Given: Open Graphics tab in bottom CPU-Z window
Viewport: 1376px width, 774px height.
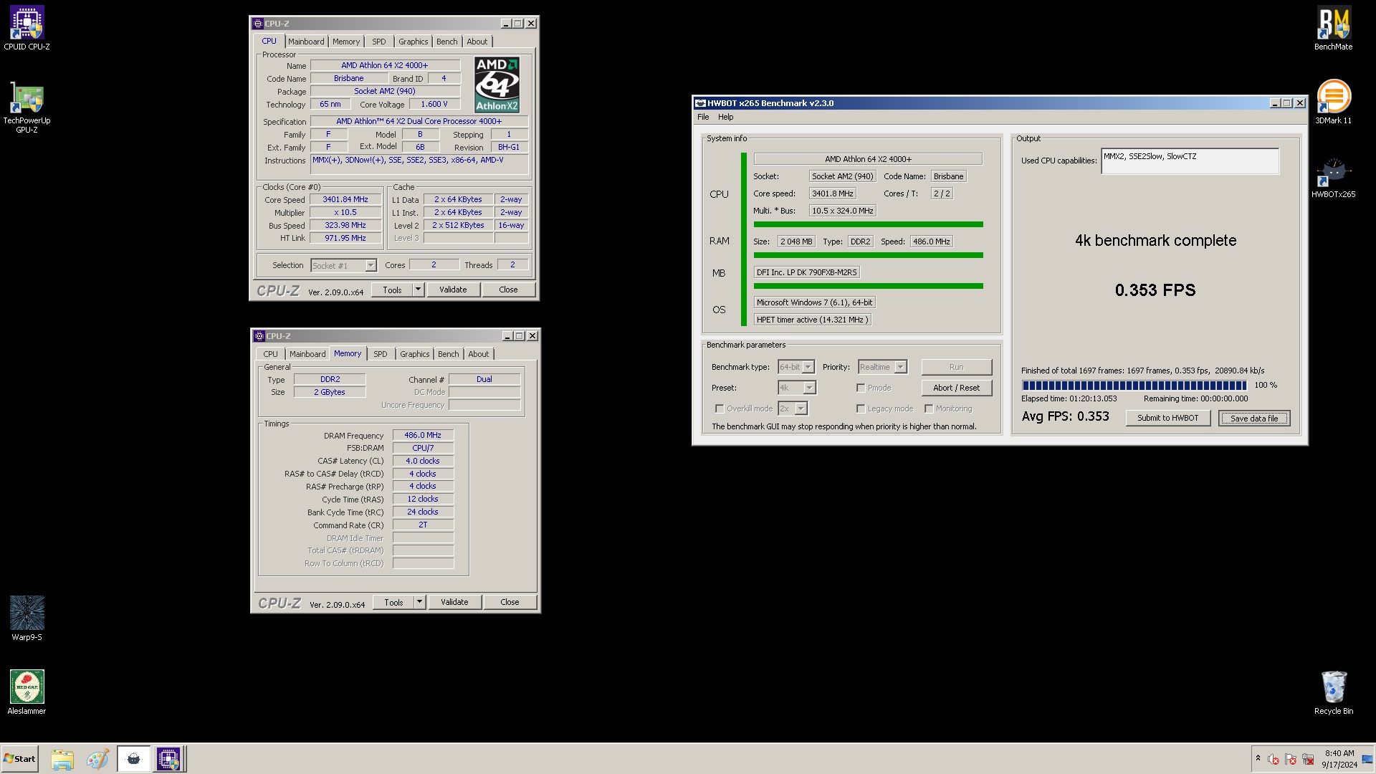Looking at the screenshot, I should [415, 354].
